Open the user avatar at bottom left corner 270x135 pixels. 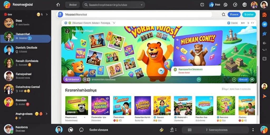coord(9,129)
